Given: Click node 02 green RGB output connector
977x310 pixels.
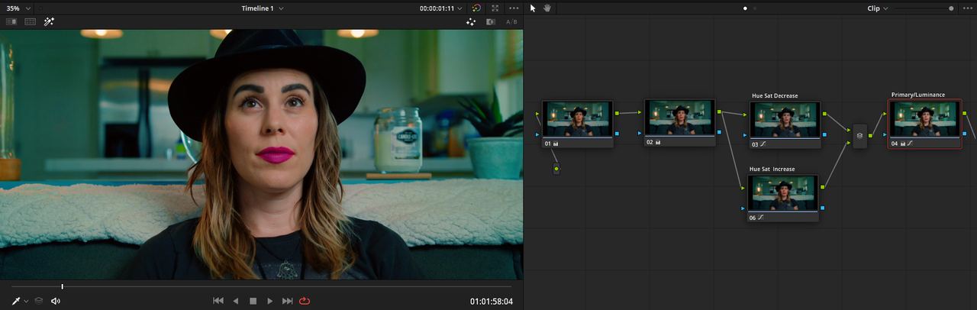Looking at the screenshot, I should (x=718, y=112).
